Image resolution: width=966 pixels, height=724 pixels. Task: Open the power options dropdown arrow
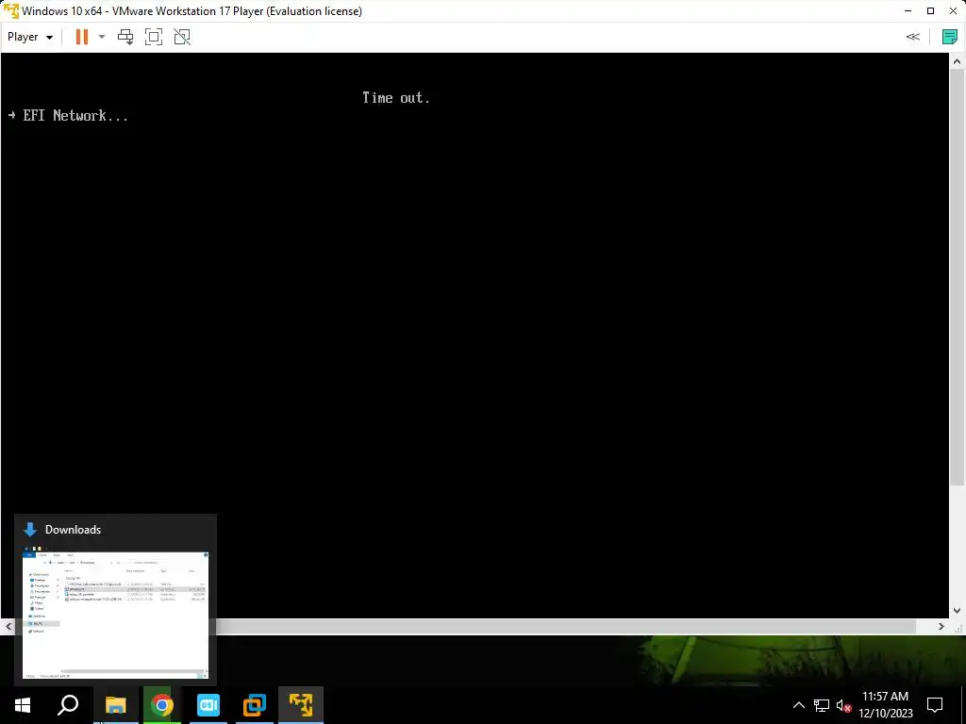pos(102,37)
